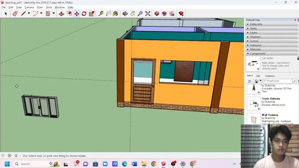
Task: Choose the Orbit camera tool
Action: pyautogui.click(x=125, y=14)
